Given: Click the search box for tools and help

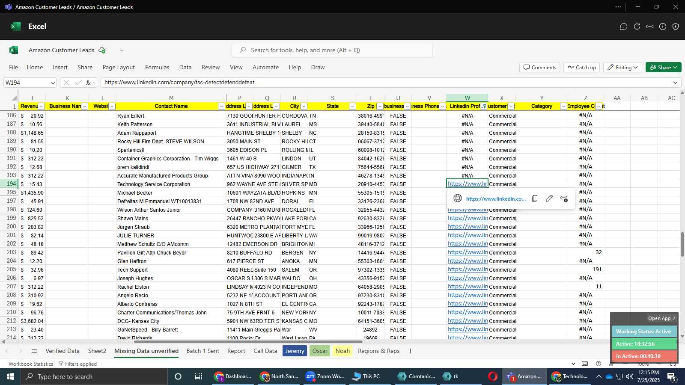Looking at the screenshot, I should [x=332, y=50].
